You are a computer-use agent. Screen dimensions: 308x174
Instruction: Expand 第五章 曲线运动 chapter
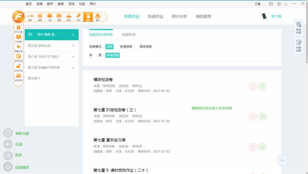[x=52, y=46]
